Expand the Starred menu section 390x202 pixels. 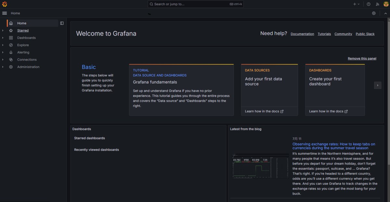point(3,31)
